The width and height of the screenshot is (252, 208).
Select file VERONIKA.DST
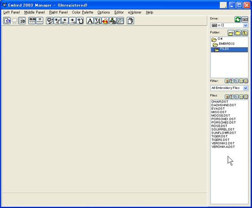pyautogui.click(x=223, y=147)
